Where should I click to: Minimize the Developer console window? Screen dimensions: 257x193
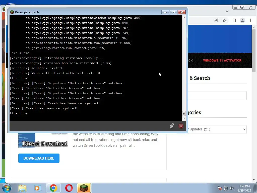pyautogui.click(x=165, y=12)
